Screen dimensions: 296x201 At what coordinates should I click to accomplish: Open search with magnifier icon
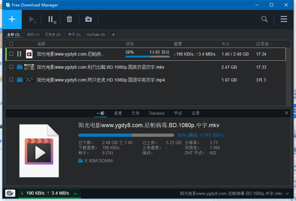(x=264, y=19)
